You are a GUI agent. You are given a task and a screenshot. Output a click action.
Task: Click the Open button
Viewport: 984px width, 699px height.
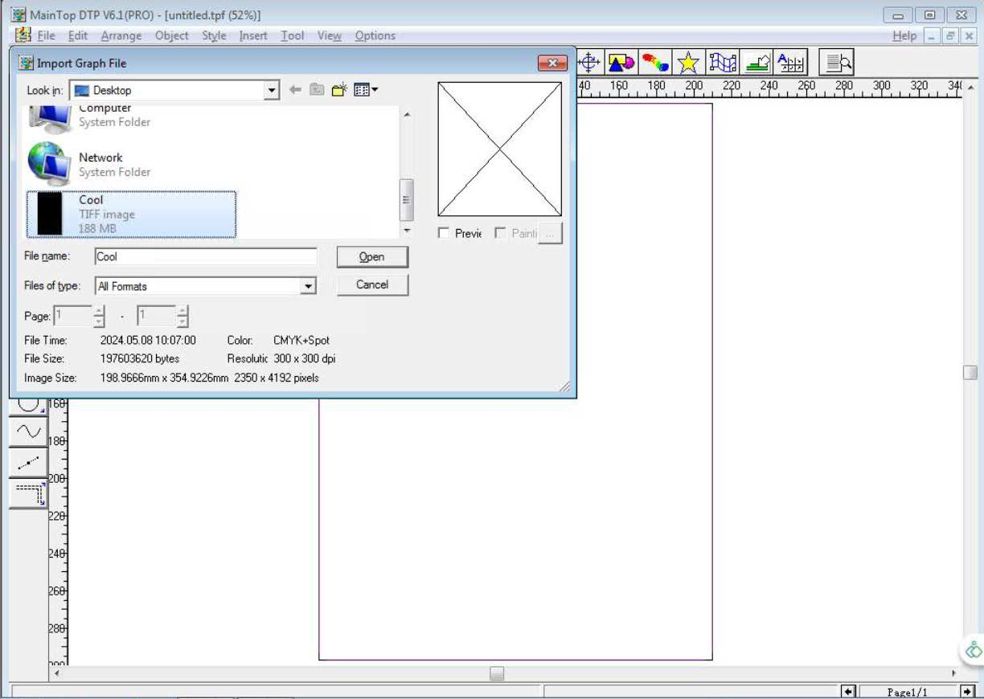[x=372, y=257]
